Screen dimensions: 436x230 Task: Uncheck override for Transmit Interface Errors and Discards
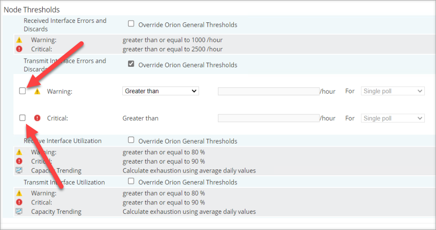131,64
